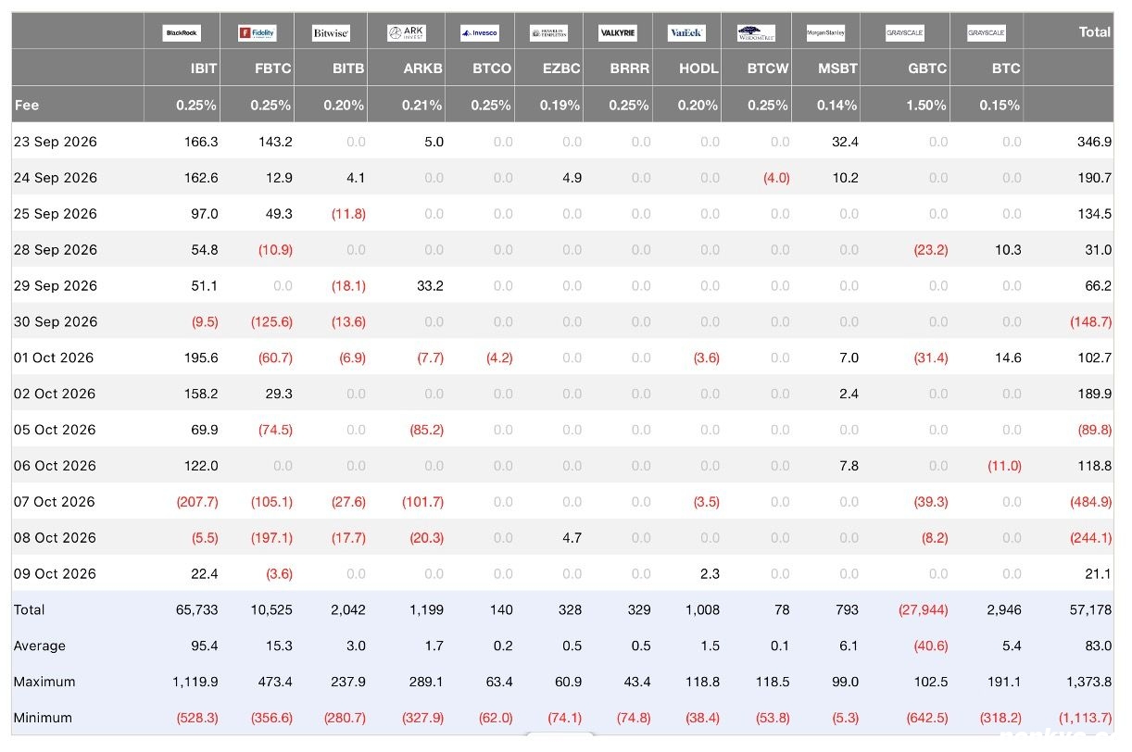Image resolution: width=1132 pixels, height=752 pixels.
Task: Click the 166.3 IBIT value for 23 Sep
Action: [x=202, y=142]
